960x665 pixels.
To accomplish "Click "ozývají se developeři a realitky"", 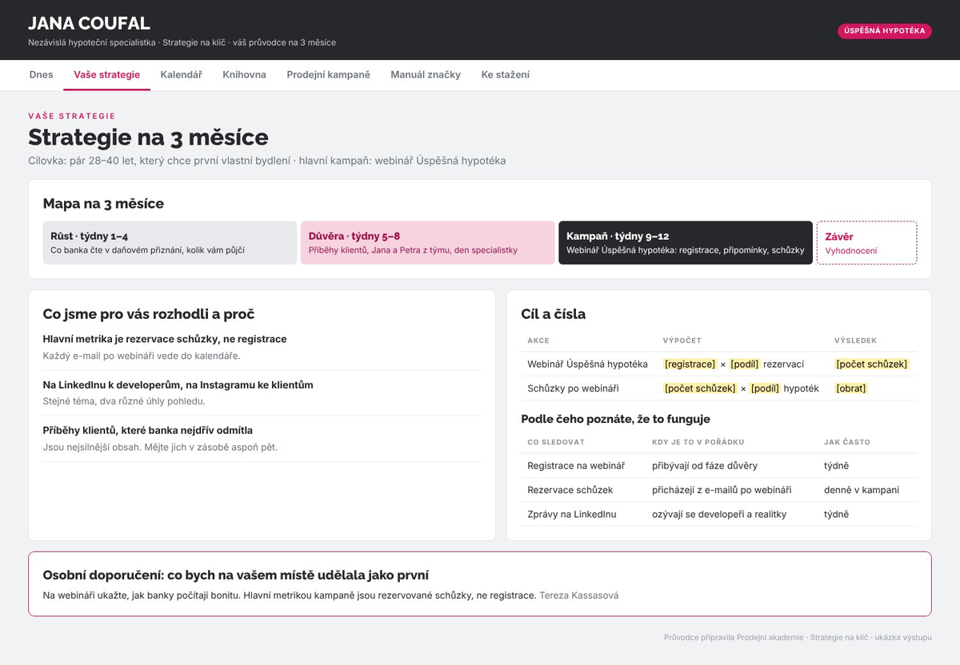I will pos(719,514).
